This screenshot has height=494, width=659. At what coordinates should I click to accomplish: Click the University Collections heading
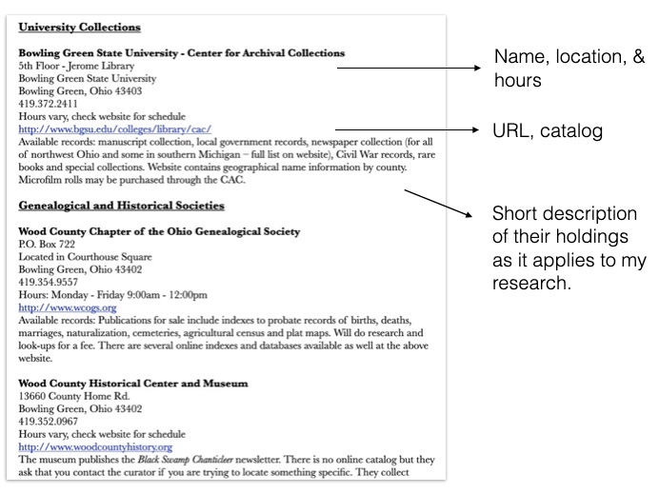79,28
